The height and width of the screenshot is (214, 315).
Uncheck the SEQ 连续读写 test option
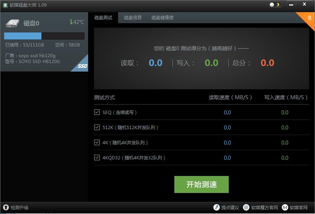click(x=97, y=112)
